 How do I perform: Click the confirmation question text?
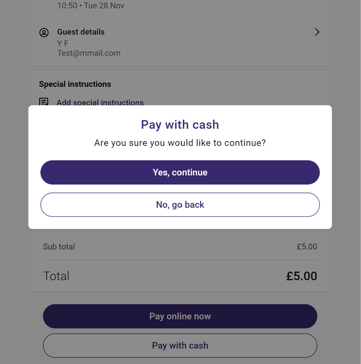point(180,143)
